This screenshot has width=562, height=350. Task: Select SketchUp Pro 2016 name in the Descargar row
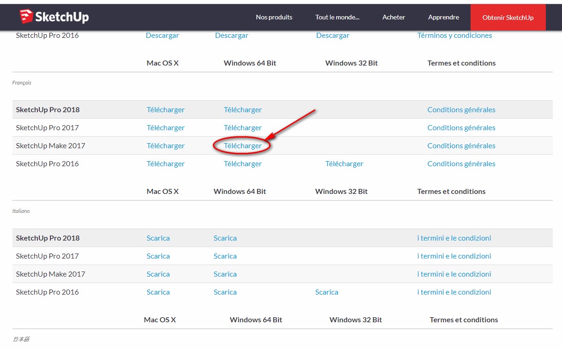pyautogui.click(x=48, y=36)
